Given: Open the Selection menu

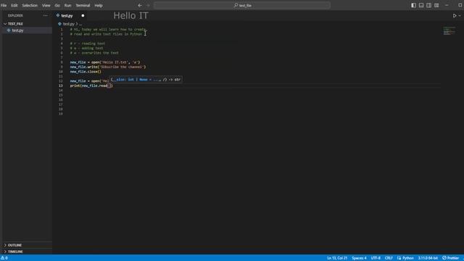Looking at the screenshot, I should [30, 5].
